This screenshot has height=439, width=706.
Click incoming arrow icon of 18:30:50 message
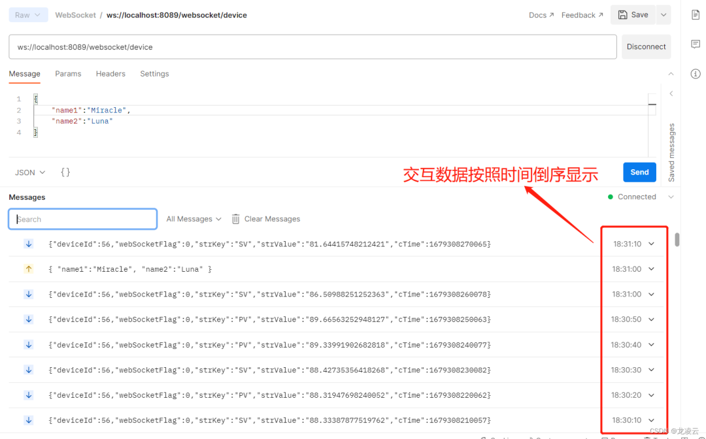coord(29,319)
